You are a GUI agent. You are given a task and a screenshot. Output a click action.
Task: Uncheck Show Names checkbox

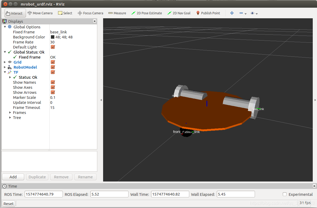pyautogui.click(x=53, y=82)
